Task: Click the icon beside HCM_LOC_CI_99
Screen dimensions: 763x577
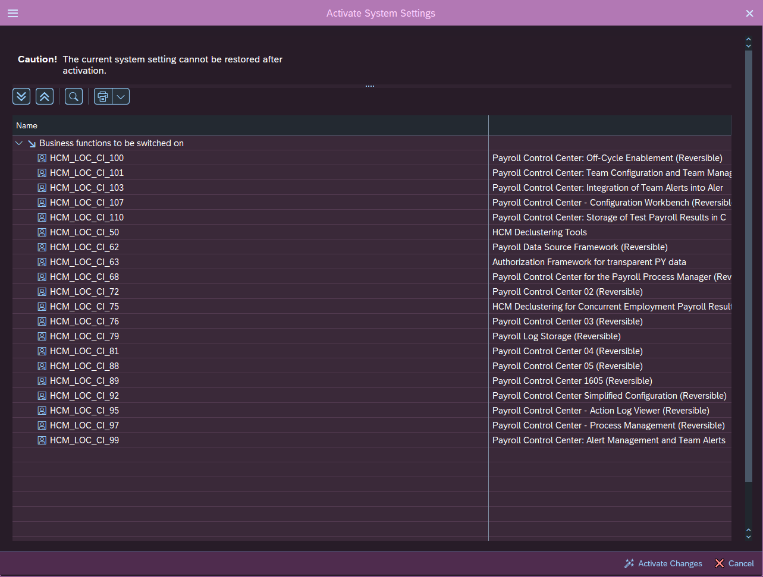Action: click(42, 440)
